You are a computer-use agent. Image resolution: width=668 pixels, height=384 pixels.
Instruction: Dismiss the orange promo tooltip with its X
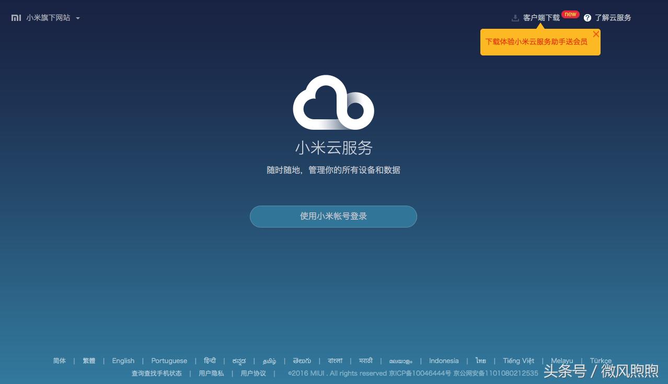pyautogui.click(x=596, y=34)
